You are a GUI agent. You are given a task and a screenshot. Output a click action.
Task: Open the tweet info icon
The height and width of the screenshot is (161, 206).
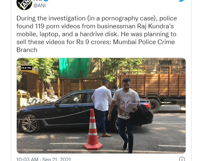coord(182,159)
